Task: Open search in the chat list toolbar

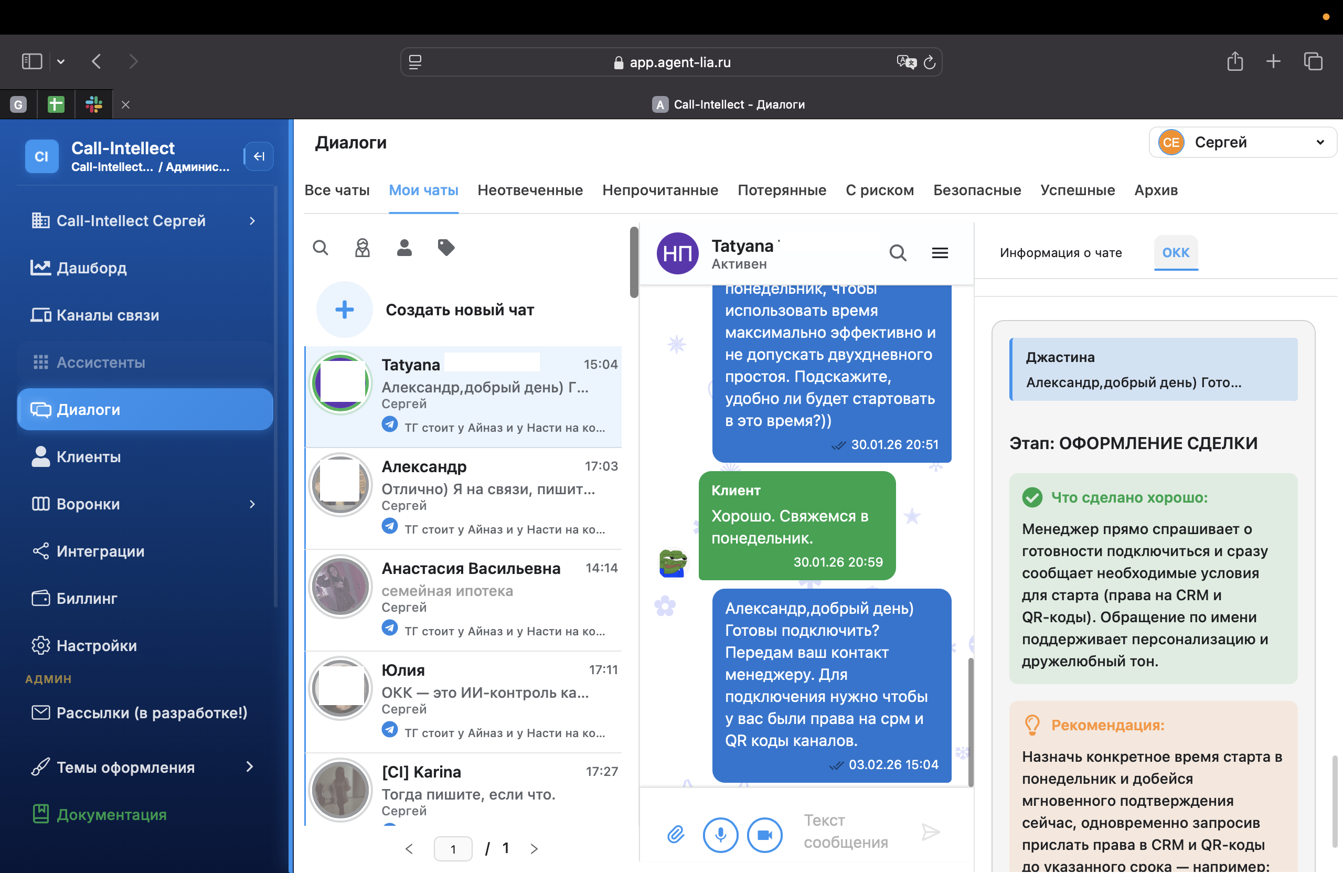Action: [x=321, y=248]
